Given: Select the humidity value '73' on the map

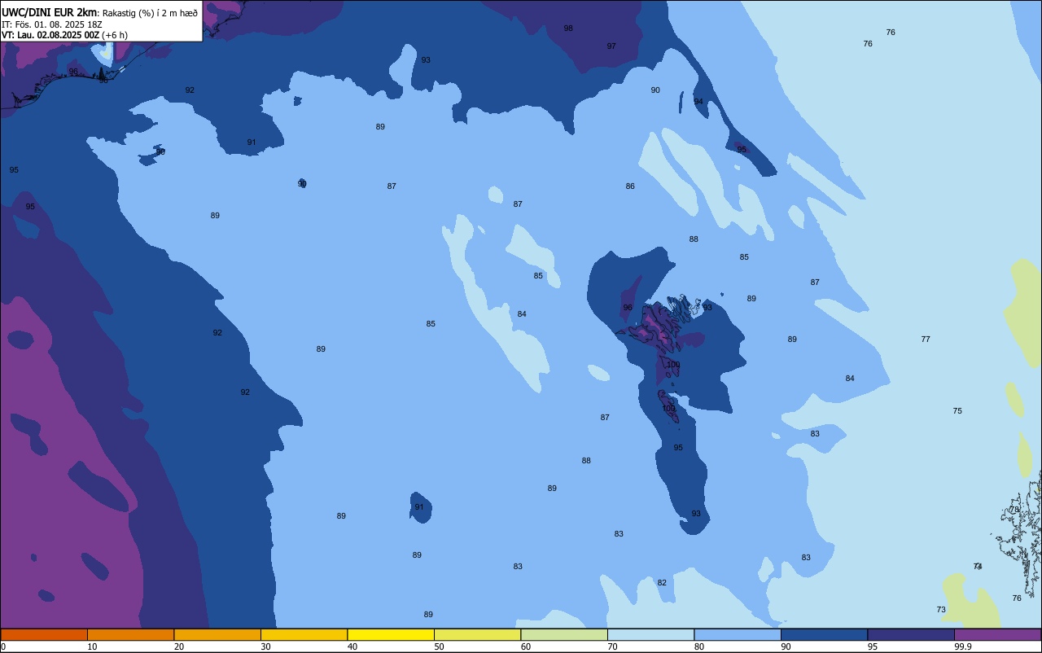Looking at the screenshot, I should click(x=941, y=610).
